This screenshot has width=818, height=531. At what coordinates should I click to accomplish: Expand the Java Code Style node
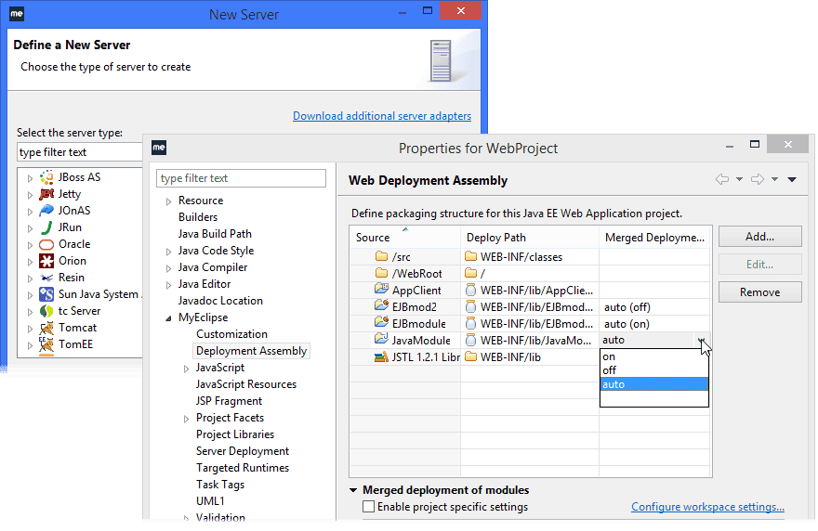coord(168,252)
